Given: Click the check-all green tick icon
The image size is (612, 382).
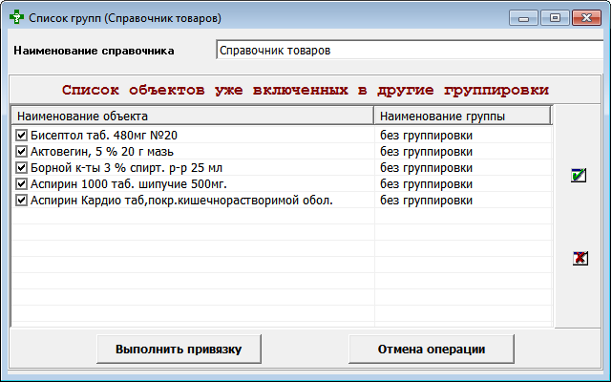Looking at the screenshot, I should (x=579, y=175).
